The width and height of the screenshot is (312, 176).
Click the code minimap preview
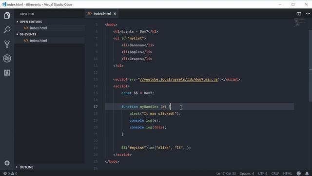(299, 22)
